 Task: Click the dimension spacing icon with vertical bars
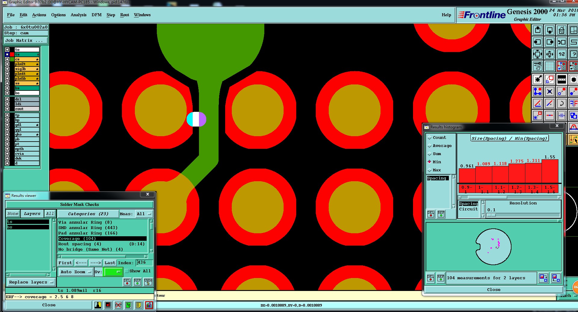(562, 115)
